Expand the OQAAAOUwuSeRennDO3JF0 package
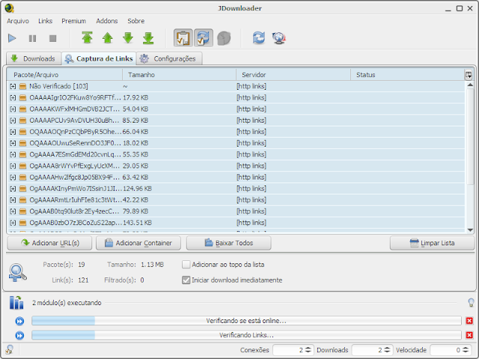 coord(13,143)
